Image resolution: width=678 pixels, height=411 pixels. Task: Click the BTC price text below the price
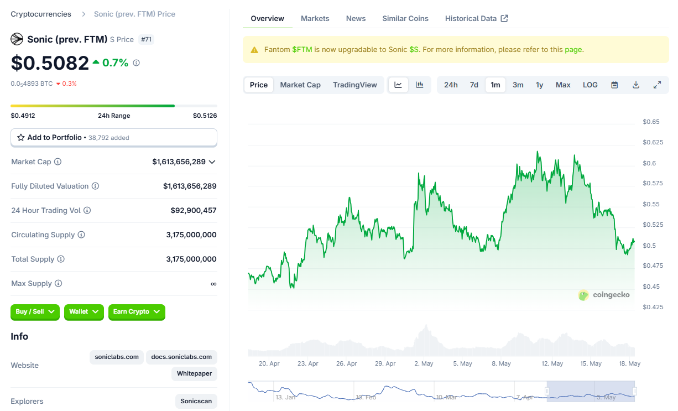pyautogui.click(x=32, y=84)
